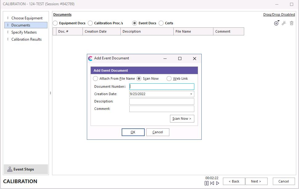Open the Creation Date dropdown

[191, 94]
